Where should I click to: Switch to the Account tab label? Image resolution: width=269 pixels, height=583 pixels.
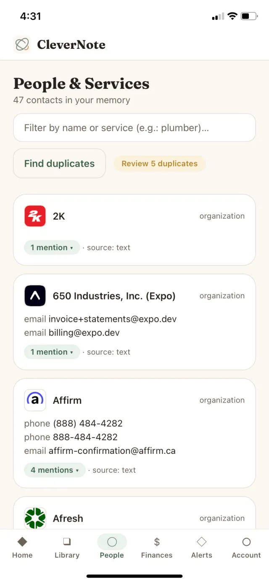coord(246,555)
